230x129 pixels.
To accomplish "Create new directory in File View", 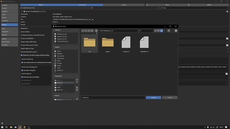I will (96, 31).
